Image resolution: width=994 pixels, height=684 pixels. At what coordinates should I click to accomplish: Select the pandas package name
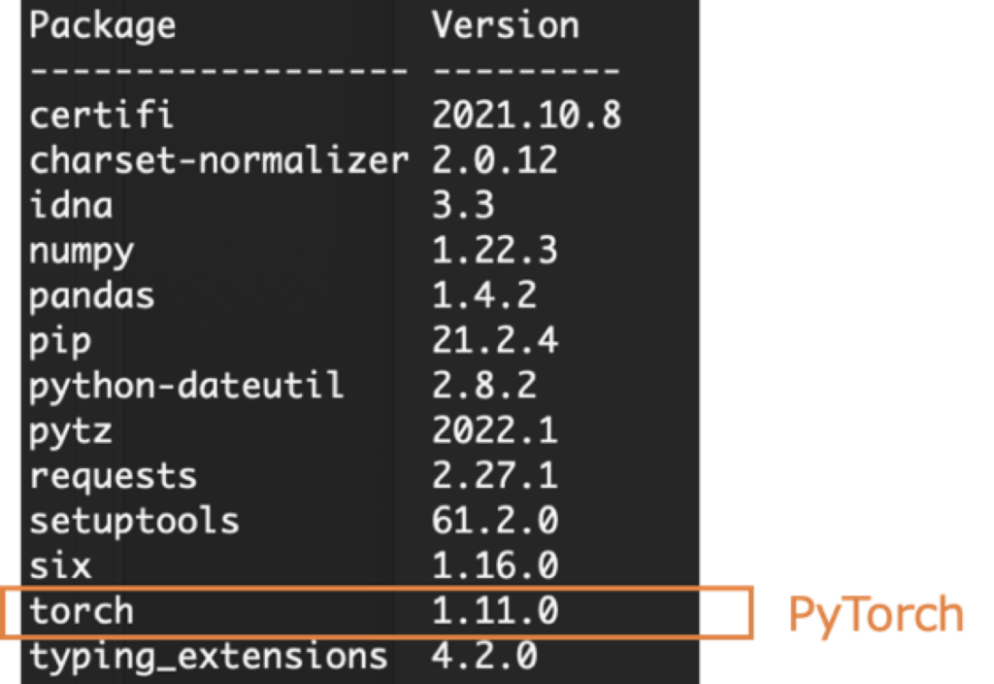tap(91, 295)
